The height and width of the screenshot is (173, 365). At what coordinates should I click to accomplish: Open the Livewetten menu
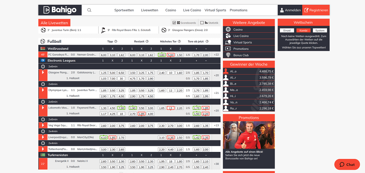click(150, 10)
